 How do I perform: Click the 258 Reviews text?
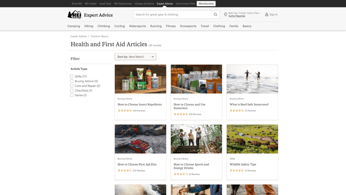click(139, 111)
